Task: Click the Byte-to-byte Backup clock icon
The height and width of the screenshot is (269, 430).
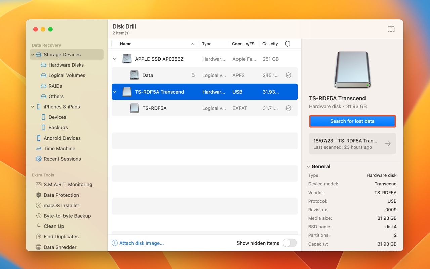Action: click(39, 216)
